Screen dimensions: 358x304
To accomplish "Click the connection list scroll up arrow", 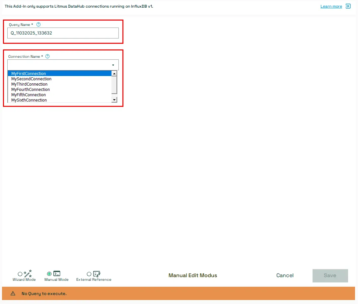I will [114, 74].
